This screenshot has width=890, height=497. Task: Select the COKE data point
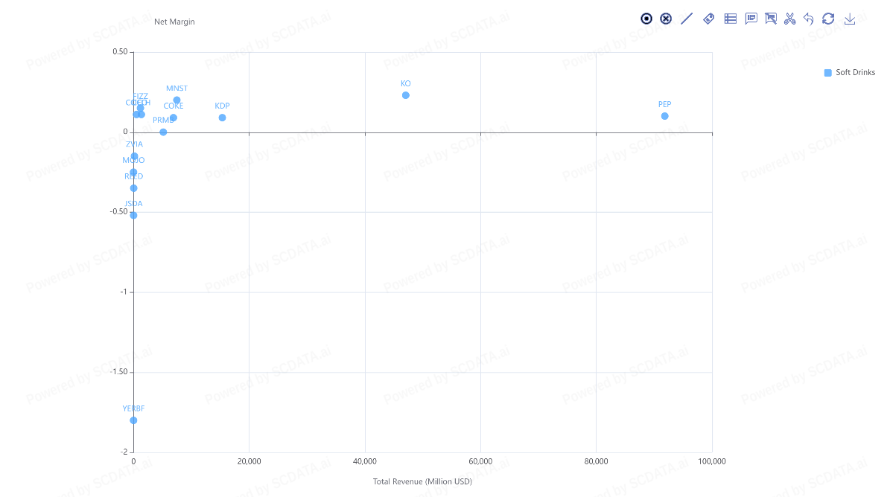click(x=173, y=118)
